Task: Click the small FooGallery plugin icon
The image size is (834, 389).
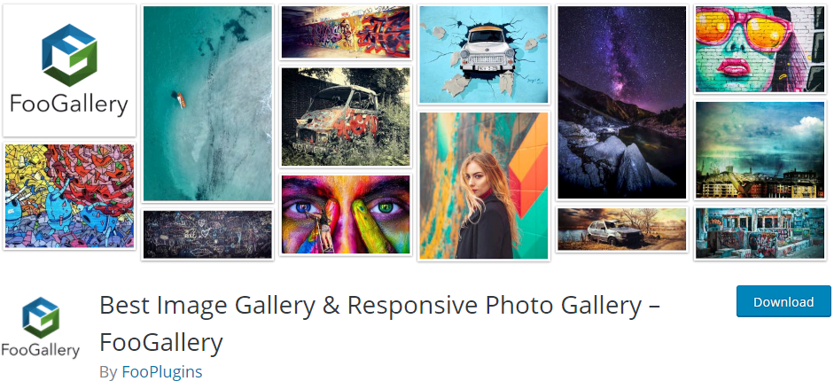Action: pyautogui.click(x=41, y=327)
